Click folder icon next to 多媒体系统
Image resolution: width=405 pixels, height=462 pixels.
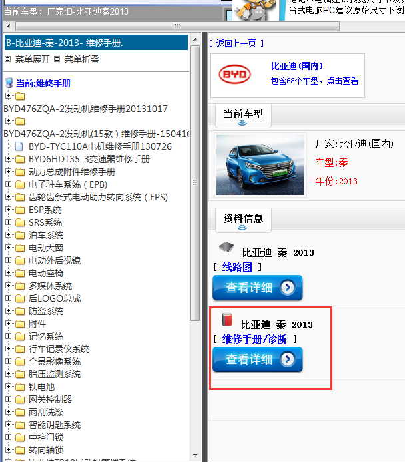[20, 286]
